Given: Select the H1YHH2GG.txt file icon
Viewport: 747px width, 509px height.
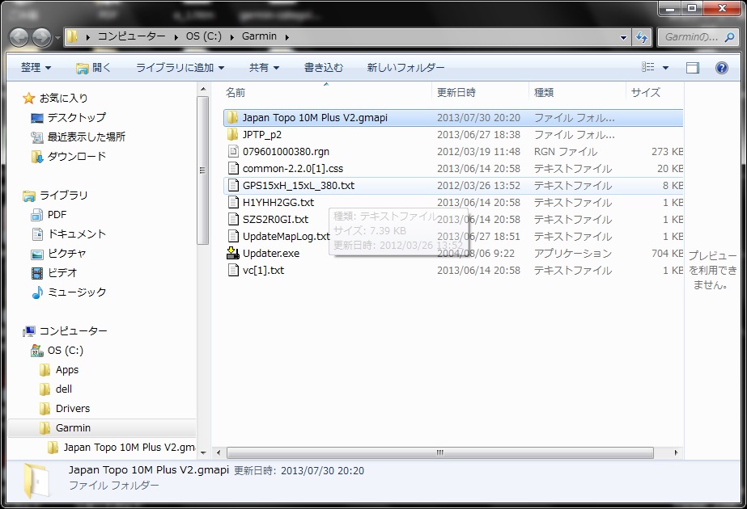Looking at the screenshot, I should (x=233, y=203).
